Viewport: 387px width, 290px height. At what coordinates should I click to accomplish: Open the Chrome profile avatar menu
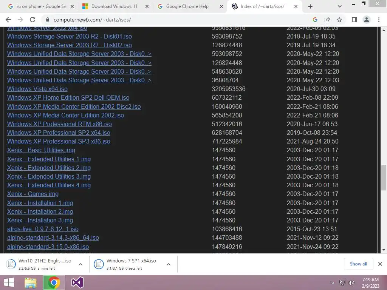pos(367,20)
